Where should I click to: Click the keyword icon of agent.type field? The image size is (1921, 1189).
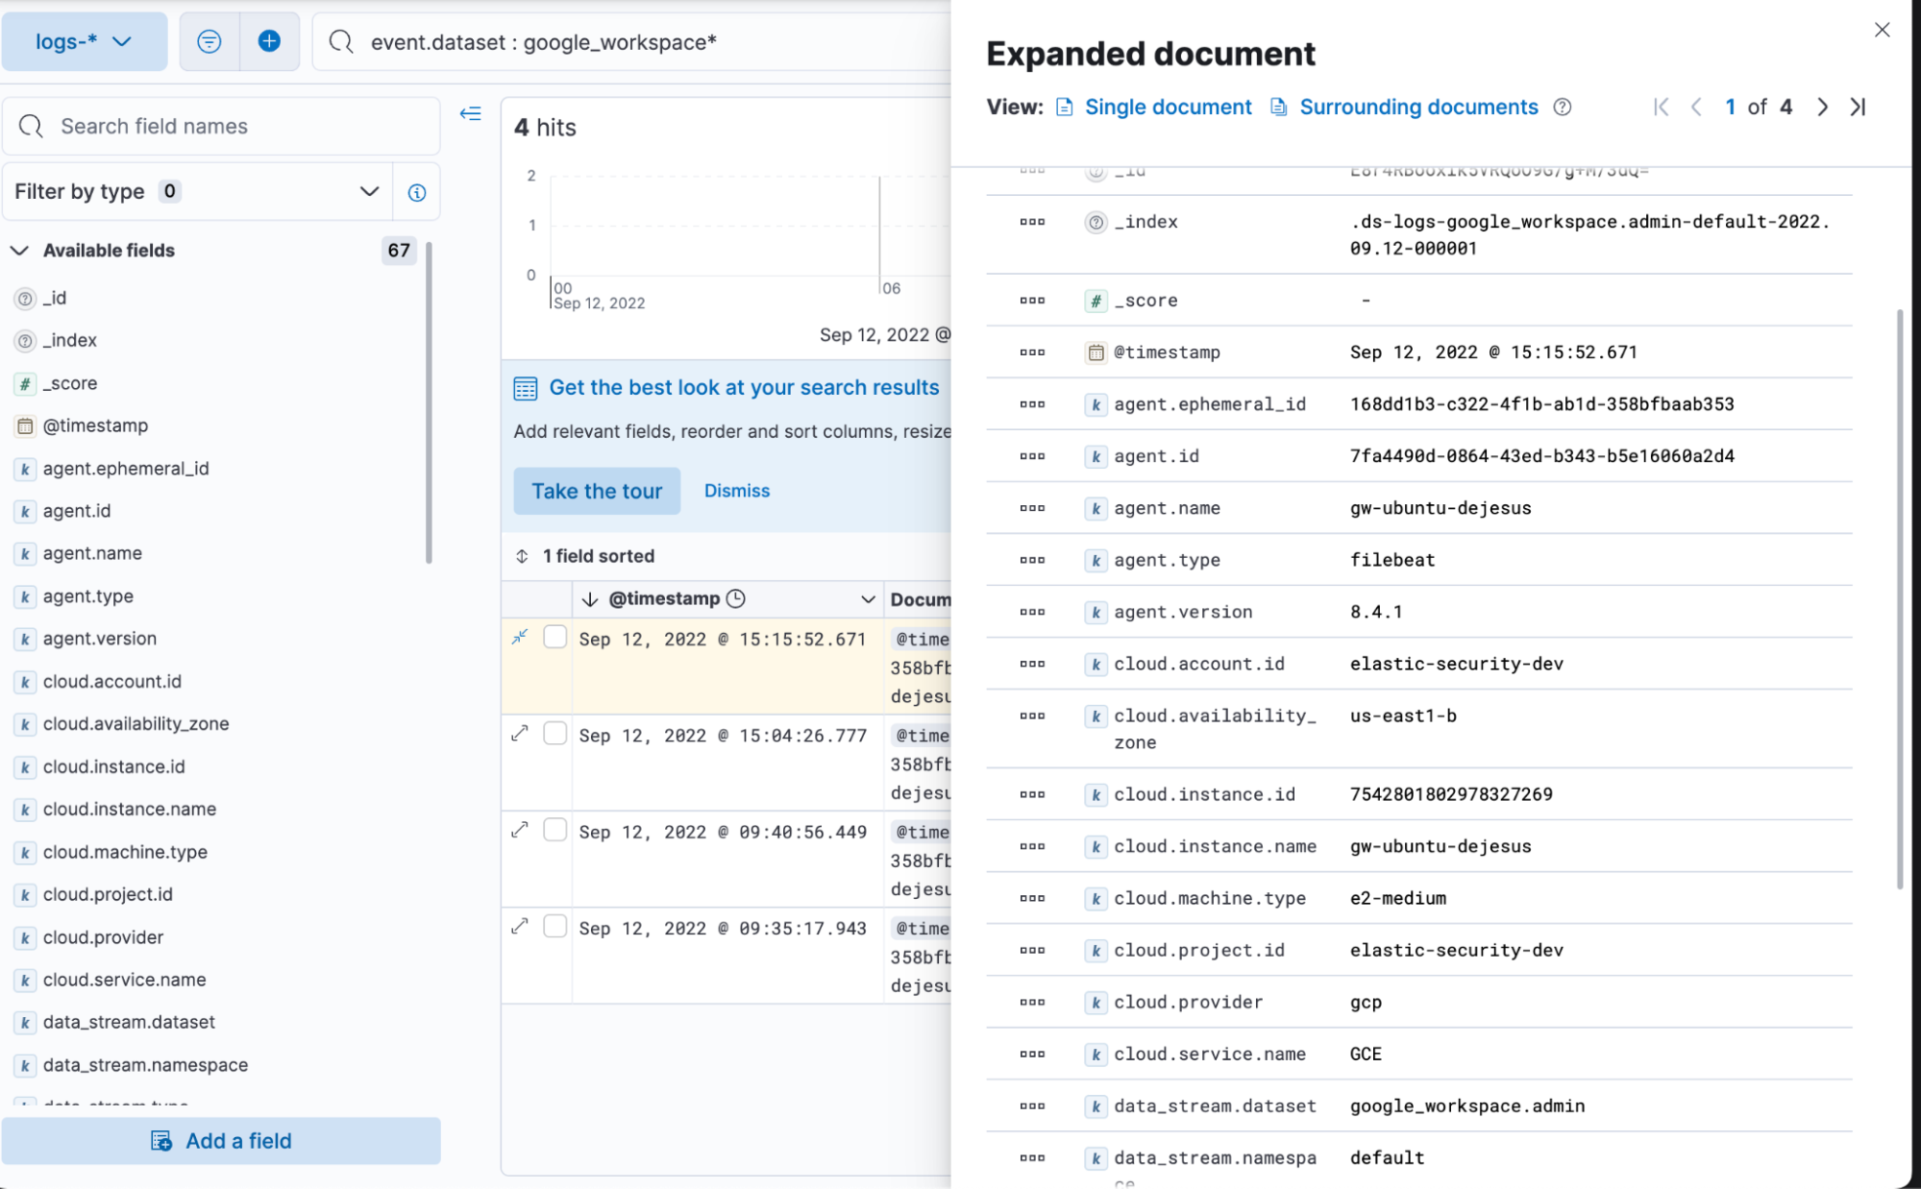click(25, 596)
